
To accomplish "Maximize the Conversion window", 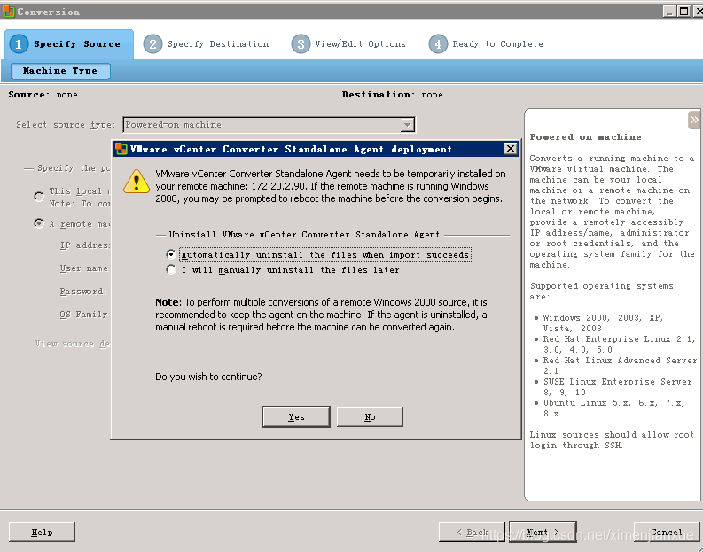I will tap(684, 12).
